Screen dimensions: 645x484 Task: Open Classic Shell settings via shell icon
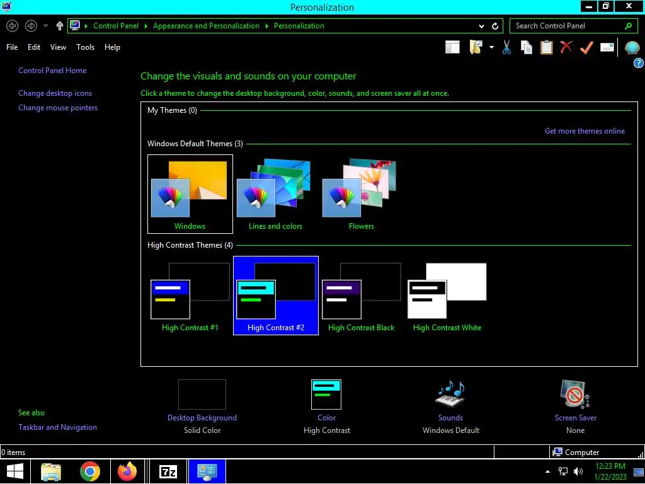(632, 48)
